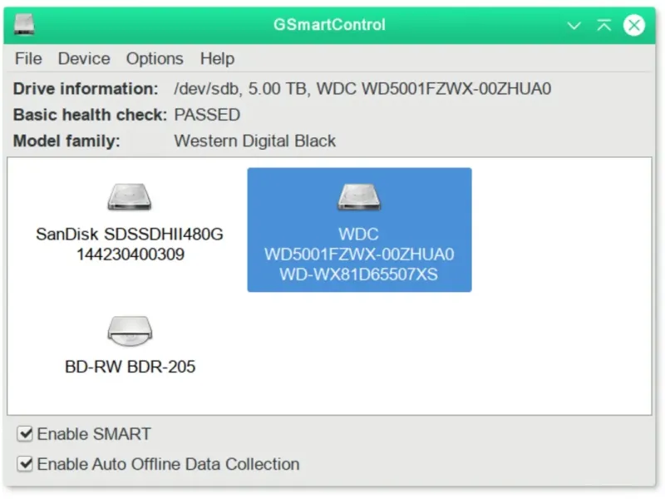Click the Enable SMART label text
Screen dimensions: 665x499
point(94,433)
